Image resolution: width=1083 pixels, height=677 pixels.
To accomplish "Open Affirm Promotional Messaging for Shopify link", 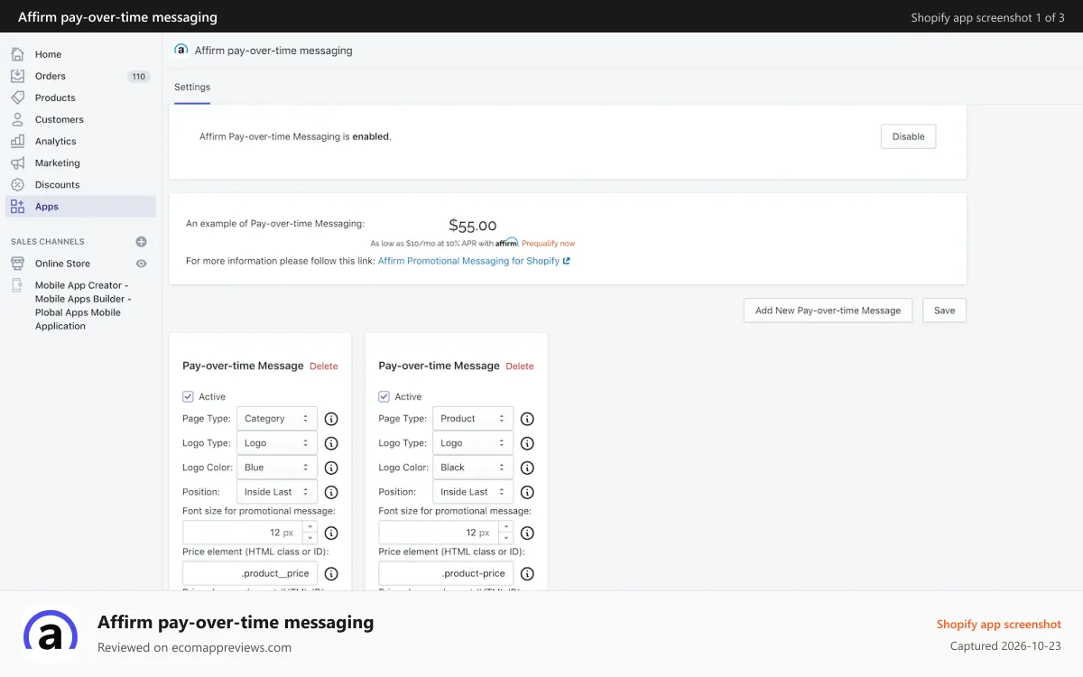I will 474,261.
